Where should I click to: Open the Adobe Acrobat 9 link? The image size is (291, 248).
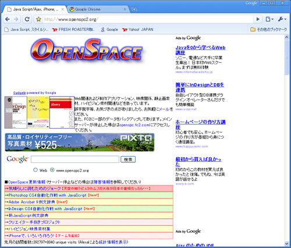pyautogui.click(x=32, y=202)
